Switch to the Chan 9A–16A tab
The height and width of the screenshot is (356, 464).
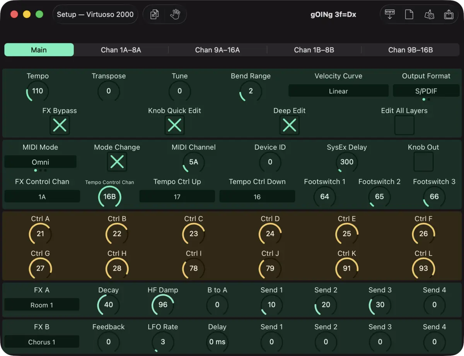click(217, 50)
